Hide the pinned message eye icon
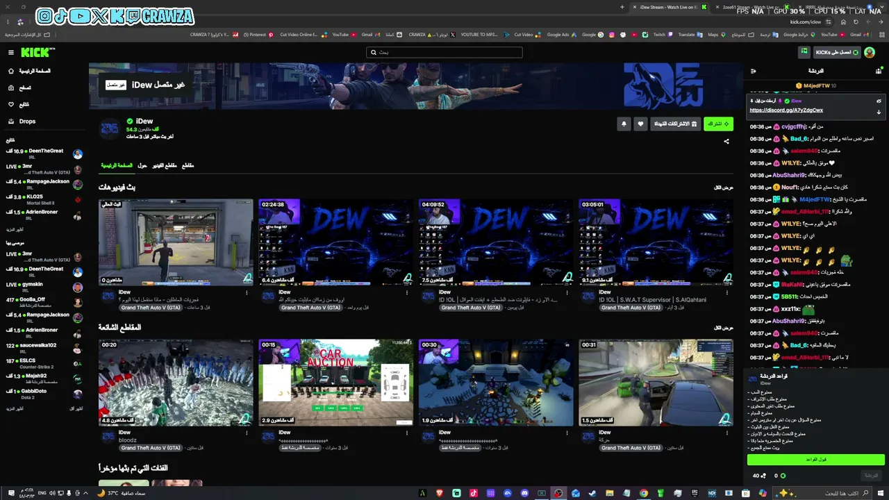The height and width of the screenshot is (500, 889). click(x=879, y=101)
